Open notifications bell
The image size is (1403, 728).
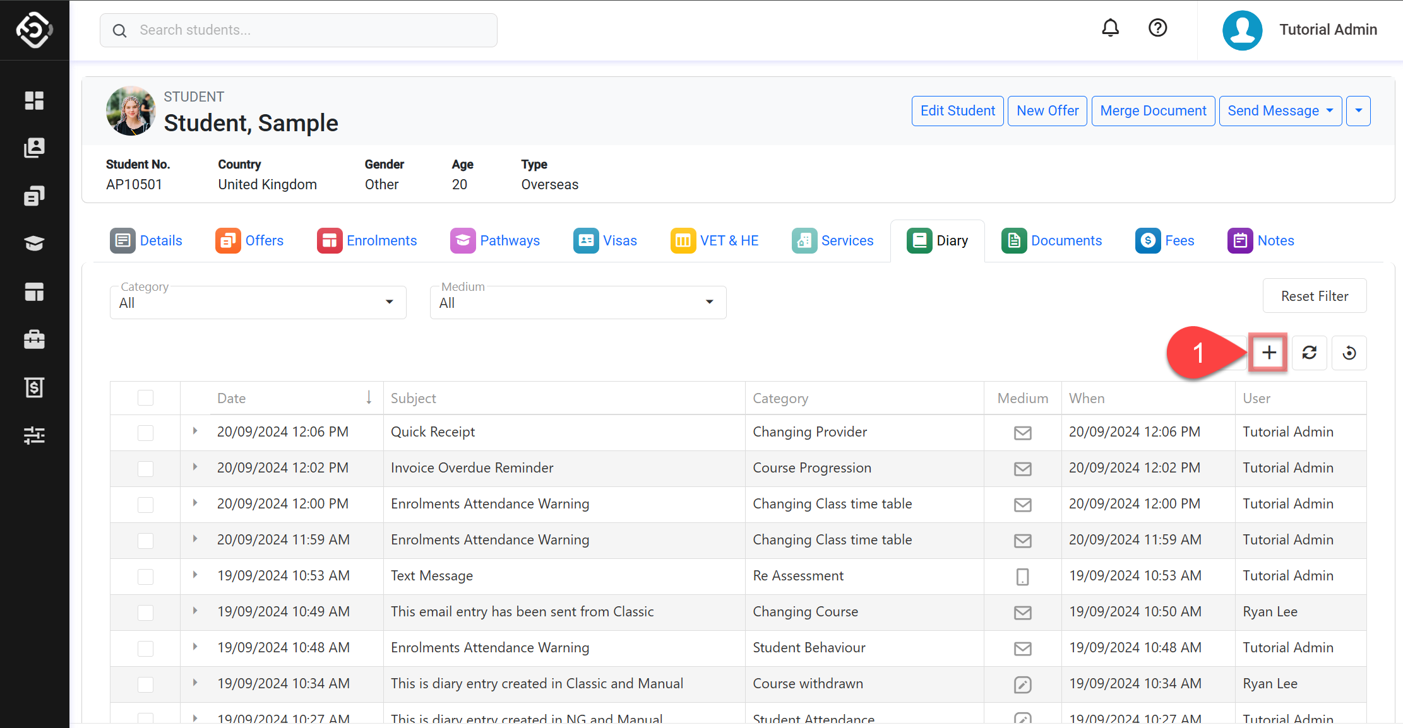click(x=1110, y=28)
